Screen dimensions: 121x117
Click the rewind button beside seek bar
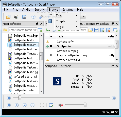pos(9,98)
